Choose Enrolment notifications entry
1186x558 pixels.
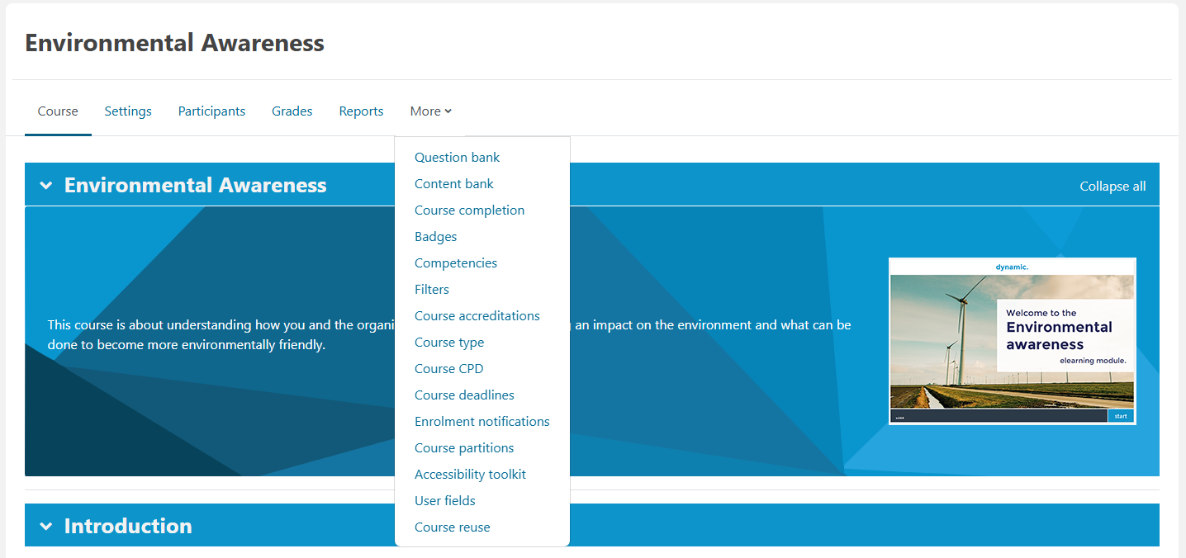tap(482, 422)
